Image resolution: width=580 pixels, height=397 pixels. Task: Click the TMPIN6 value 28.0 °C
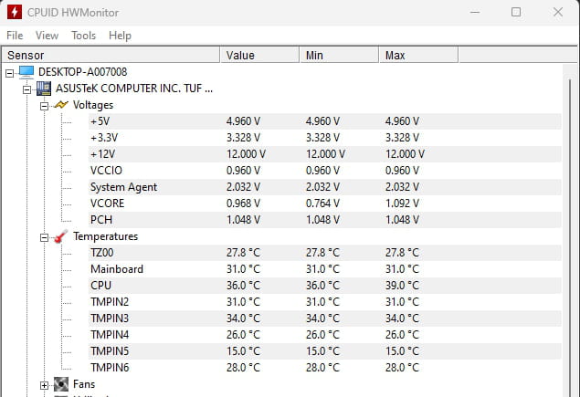tap(243, 368)
